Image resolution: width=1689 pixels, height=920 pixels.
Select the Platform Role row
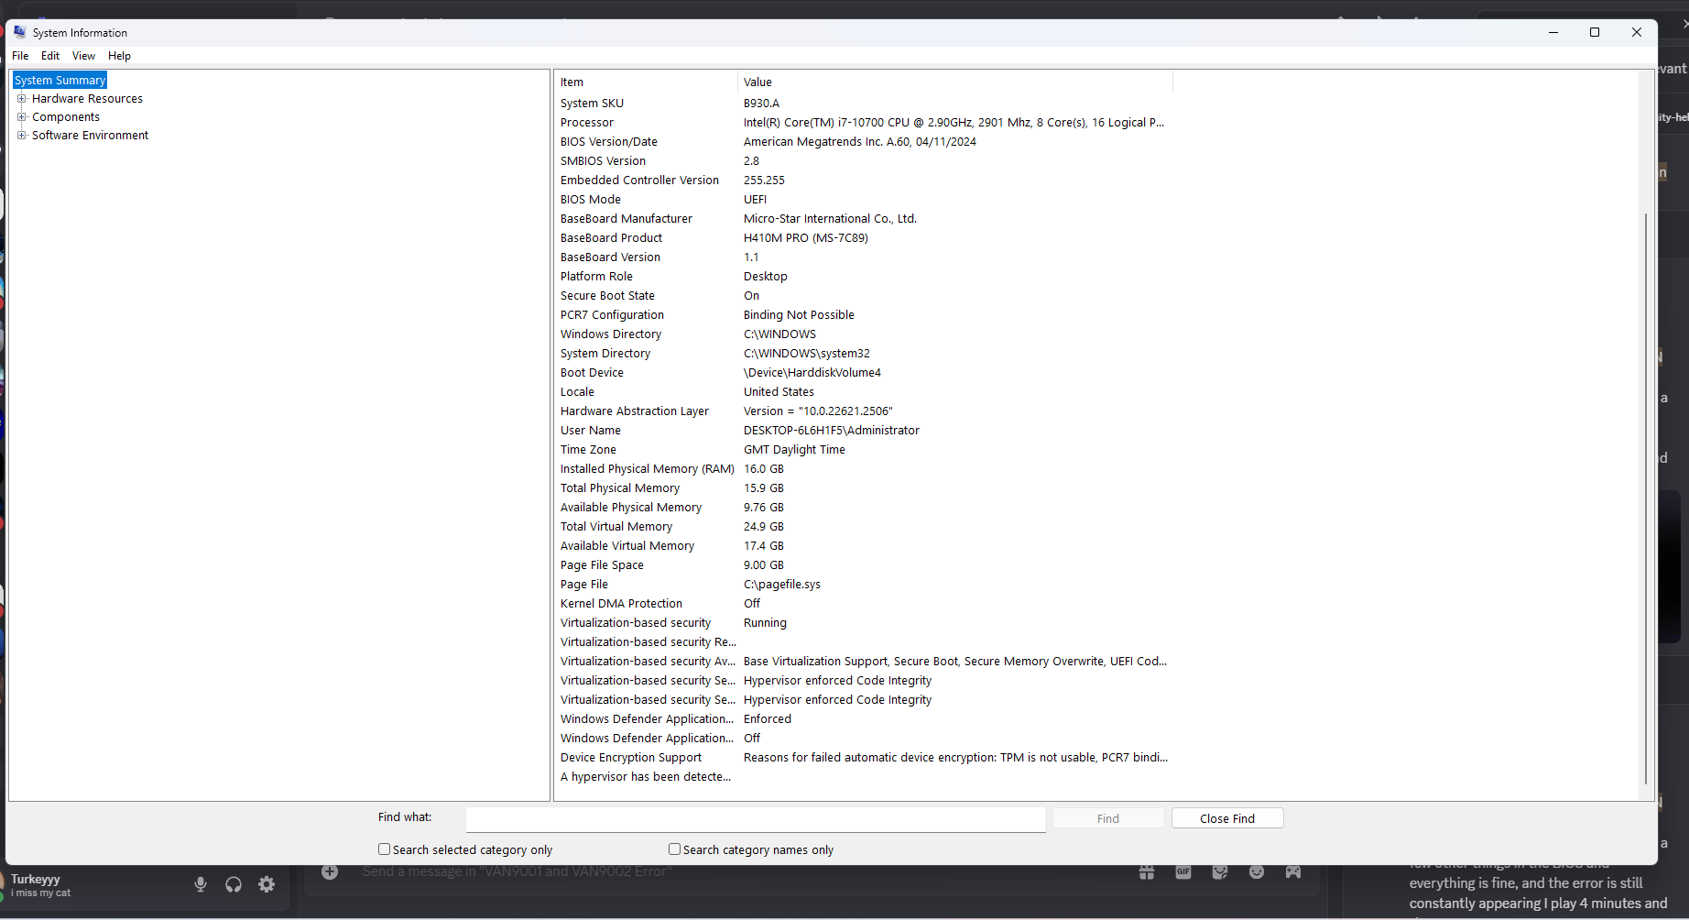coord(863,277)
